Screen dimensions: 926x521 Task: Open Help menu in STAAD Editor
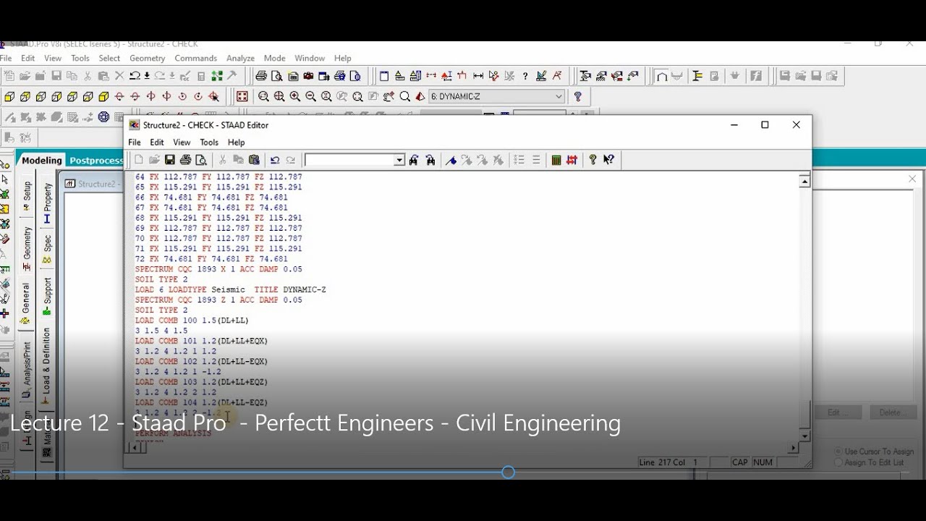coord(237,143)
